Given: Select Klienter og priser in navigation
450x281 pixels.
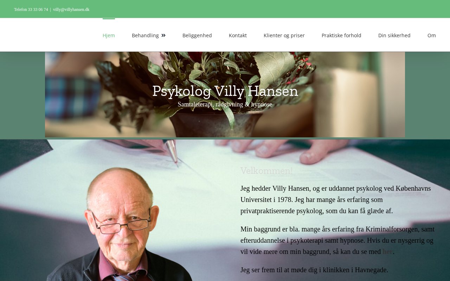Looking at the screenshot, I should tap(284, 35).
